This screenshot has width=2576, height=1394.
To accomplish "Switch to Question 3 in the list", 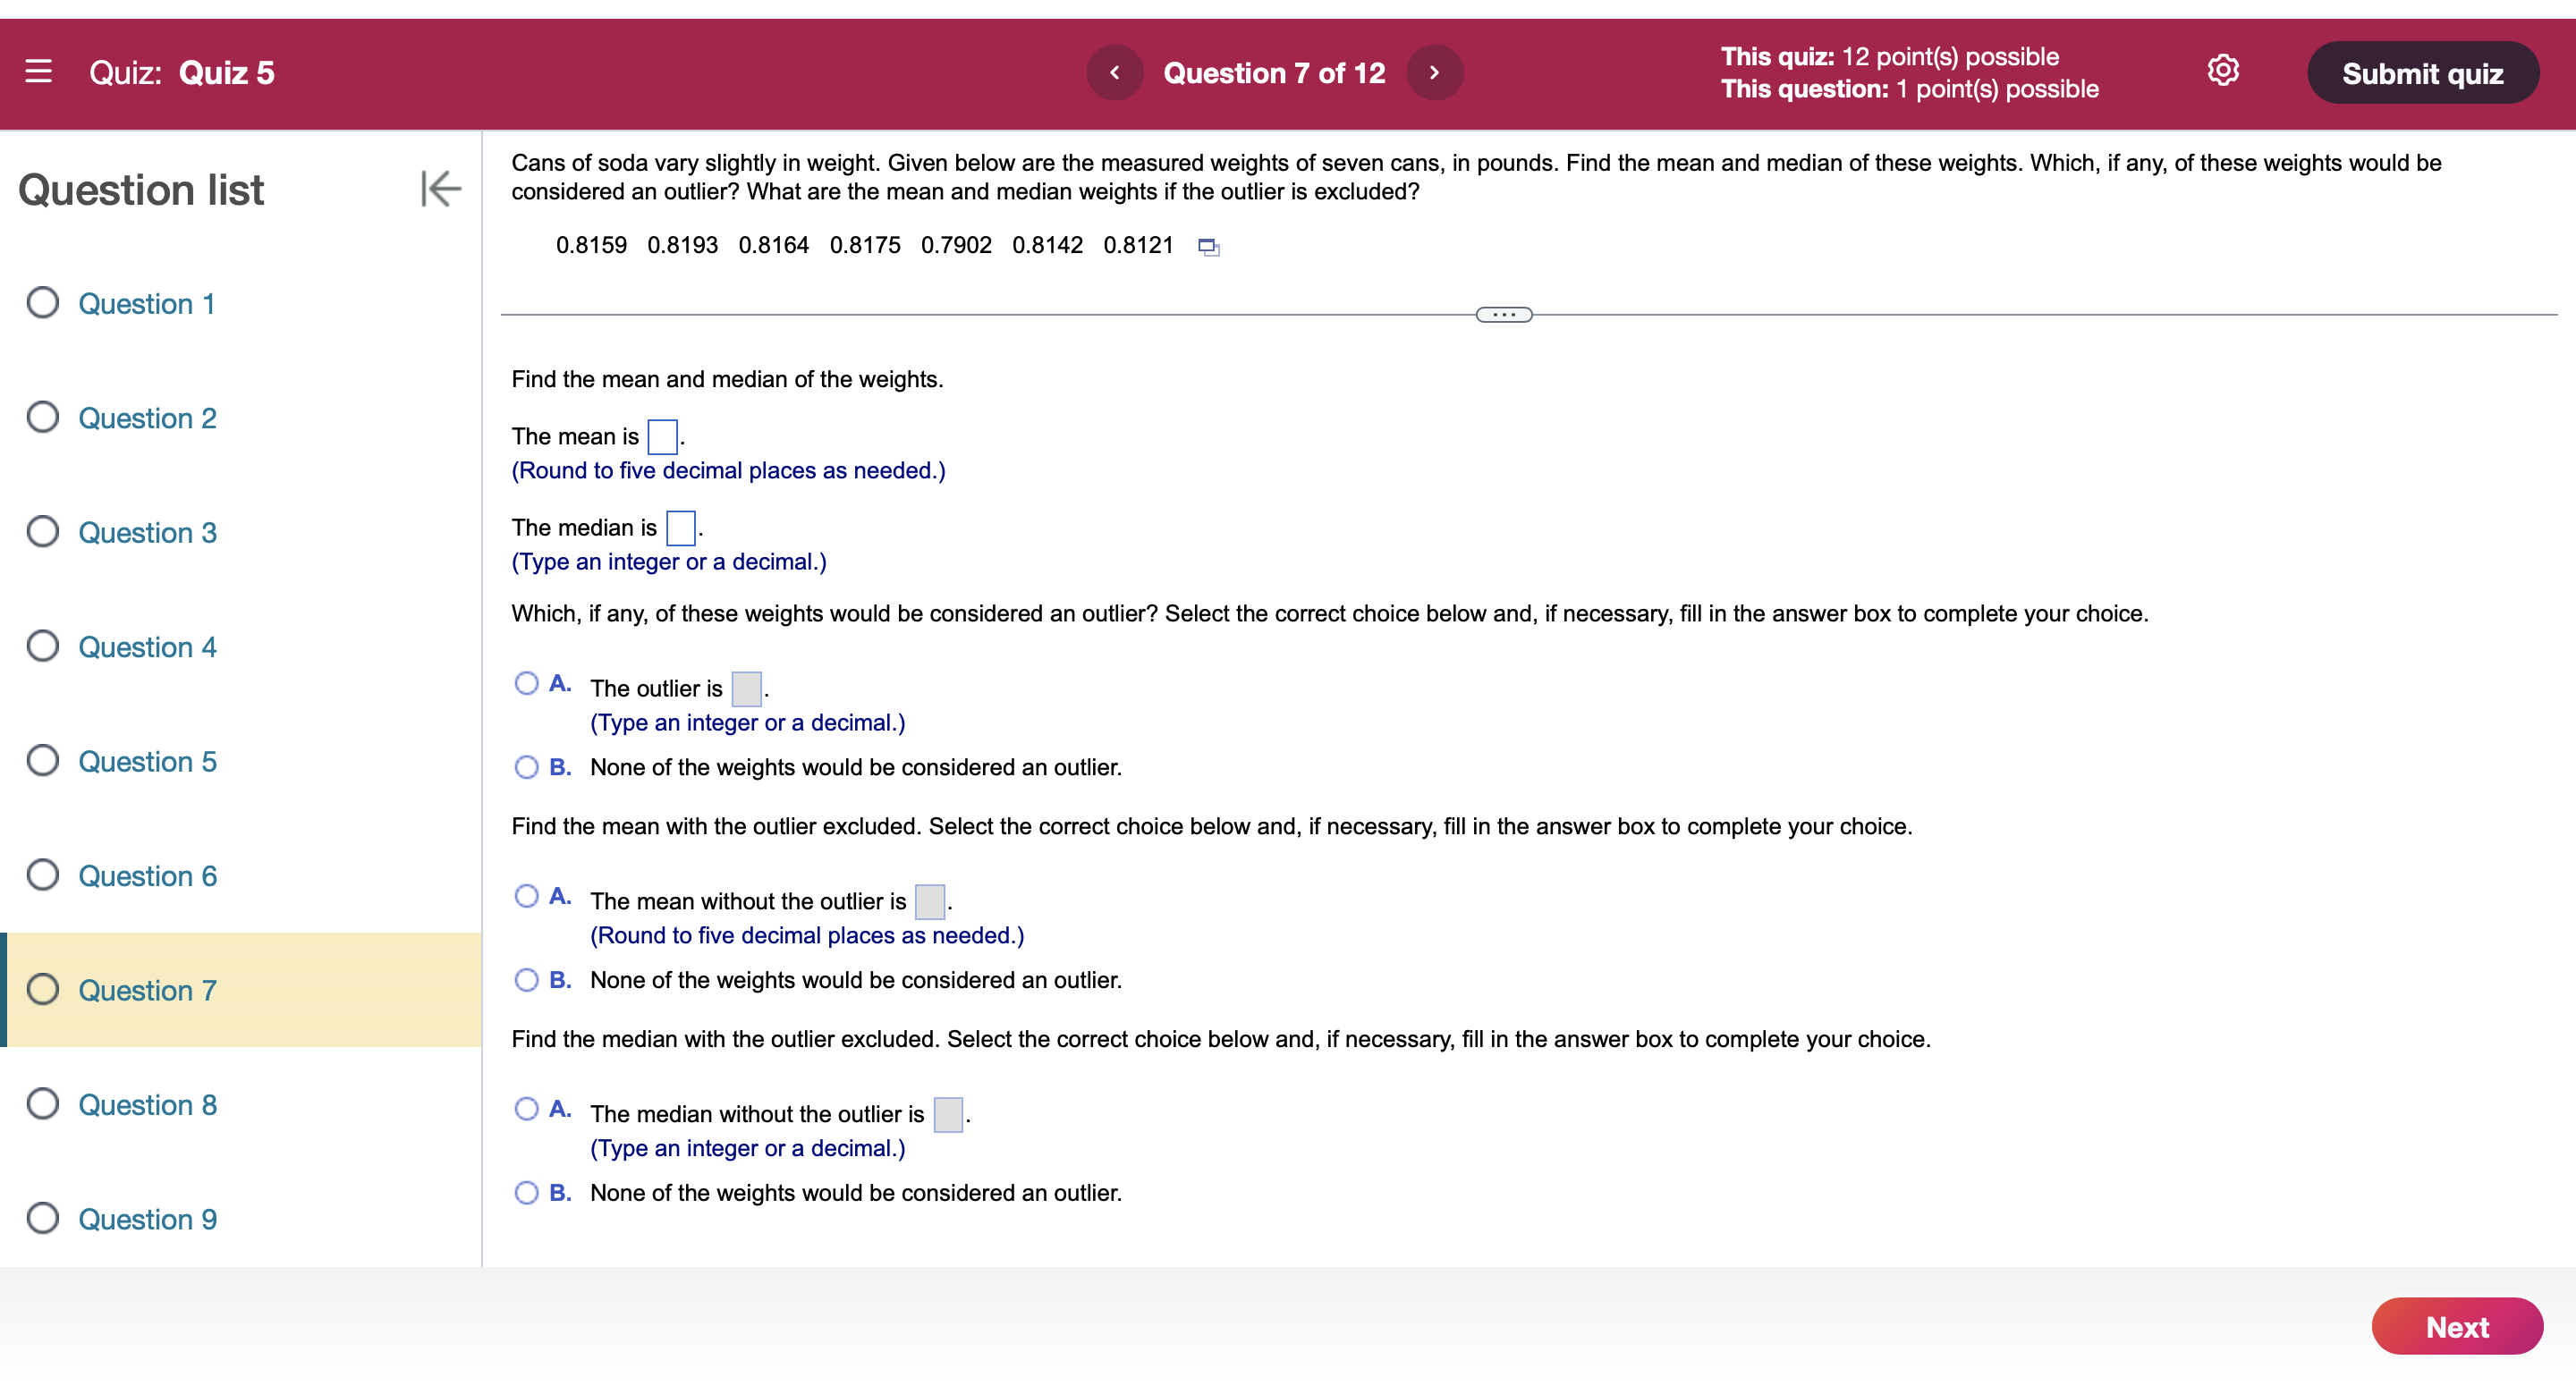I will (x=146, y=533).
